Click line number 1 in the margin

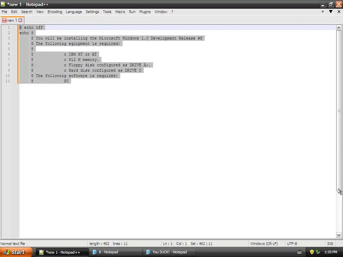pos(9,27)
